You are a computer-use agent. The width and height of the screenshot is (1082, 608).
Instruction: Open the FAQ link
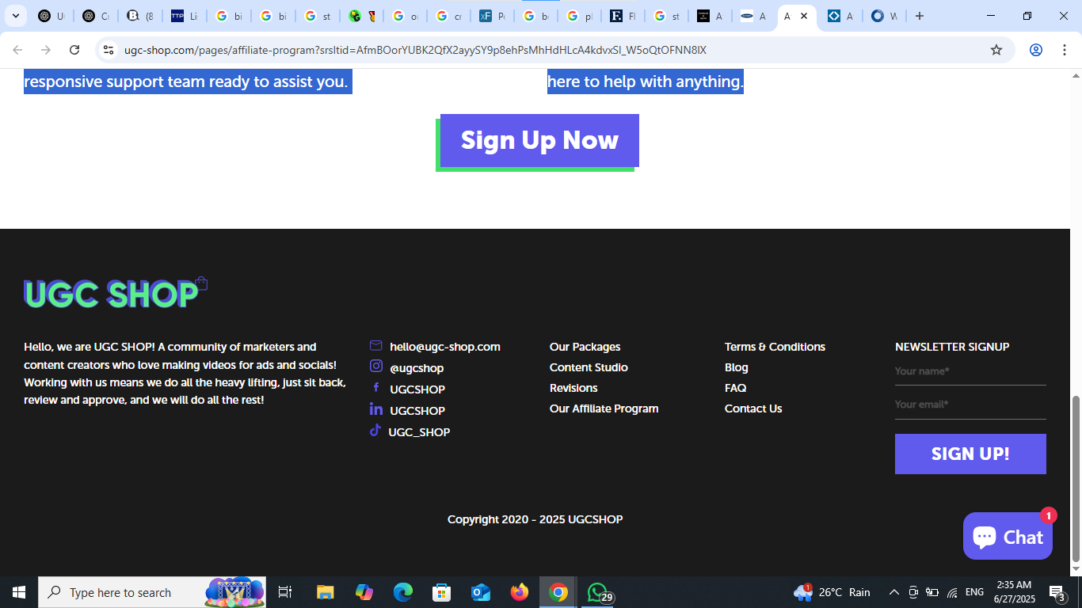pos(735,388)
